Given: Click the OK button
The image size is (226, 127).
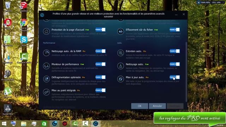Looking at the screenshot, I should (x=139, y=106).
